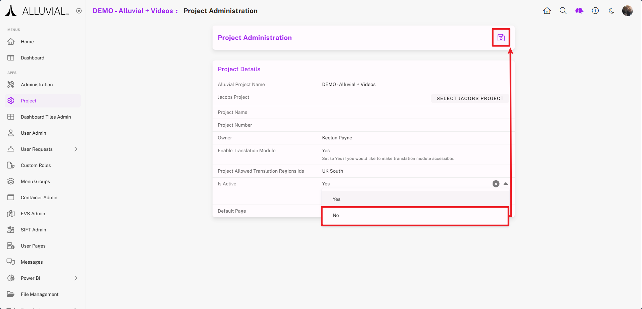Clear the Is Active value with X icon
Viewport: 642px width, 309px height.
[496, 184]
